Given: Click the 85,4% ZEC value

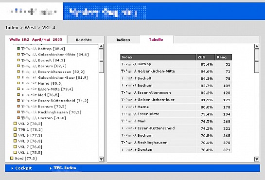Looking at the screenshot, I should click(207, 64).
